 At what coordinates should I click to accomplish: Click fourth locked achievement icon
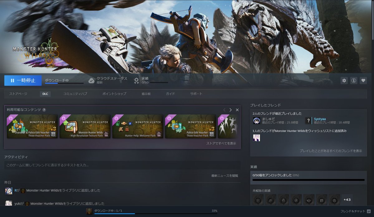click(296, 200)
